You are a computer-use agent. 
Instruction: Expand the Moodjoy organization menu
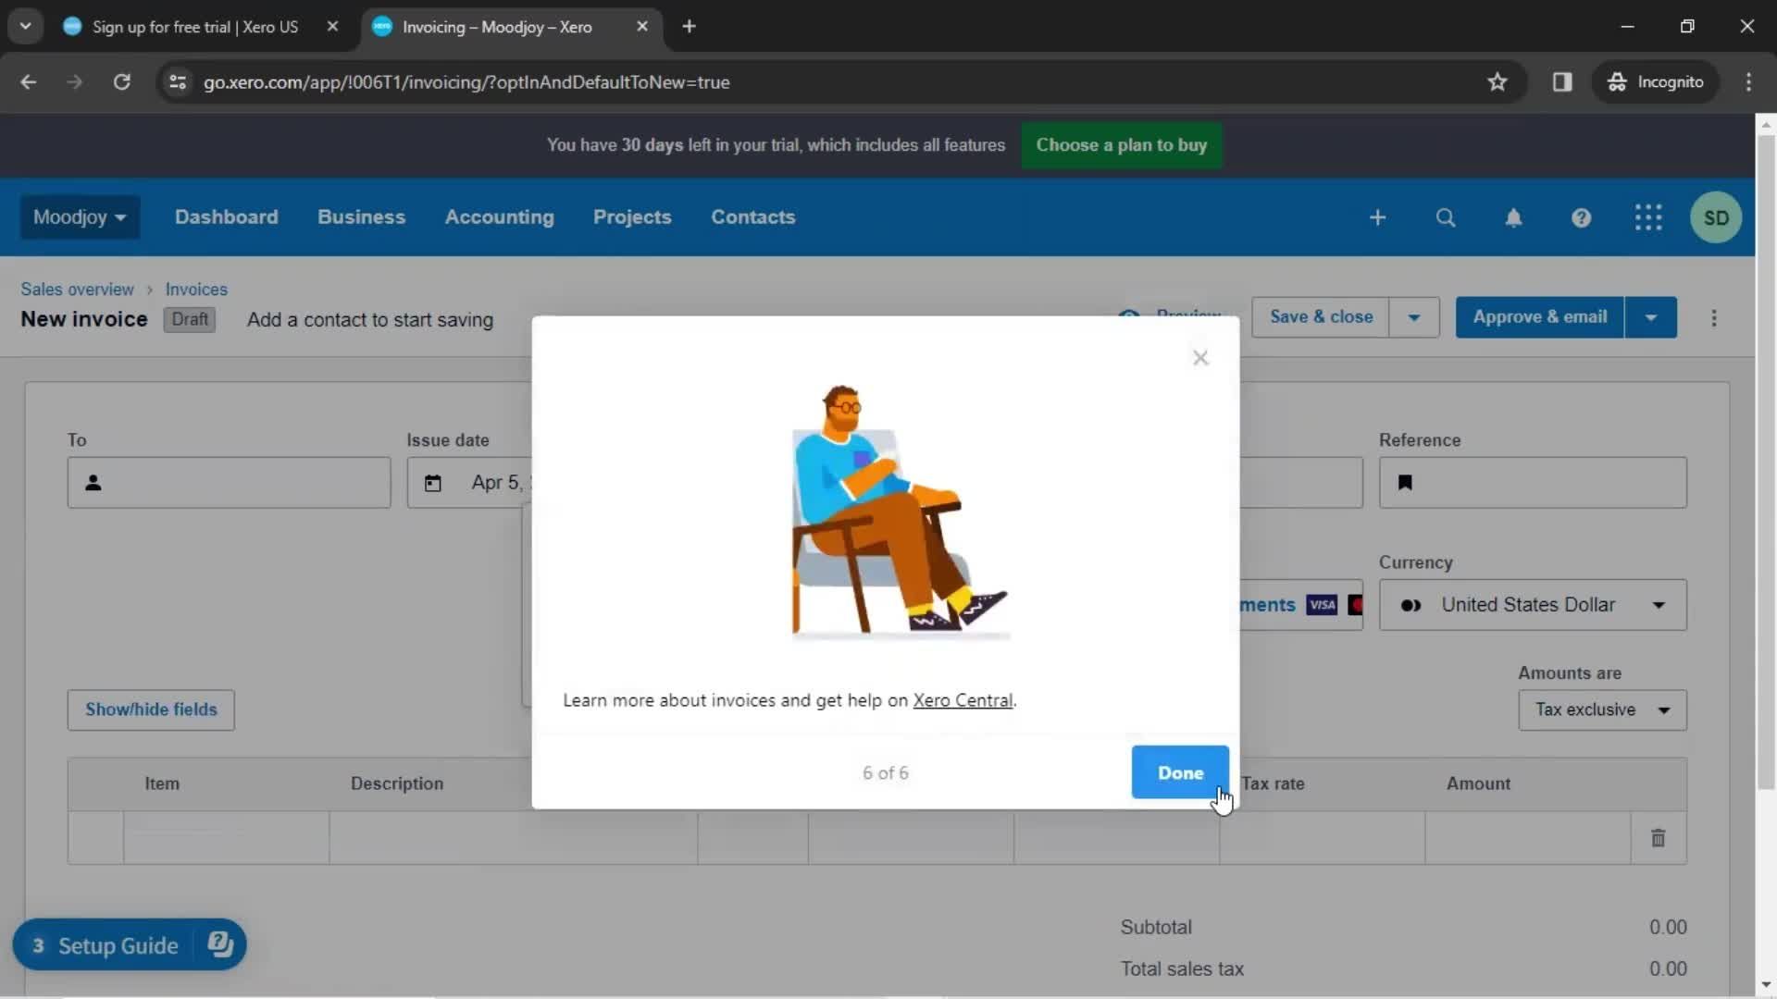click(x=80, y=217)
